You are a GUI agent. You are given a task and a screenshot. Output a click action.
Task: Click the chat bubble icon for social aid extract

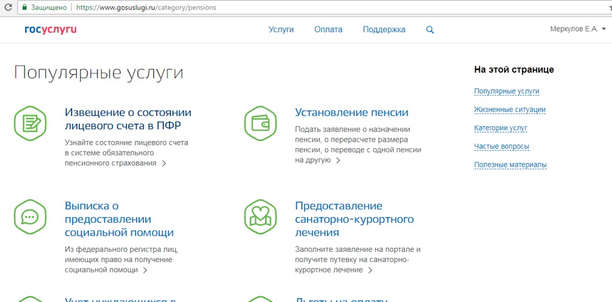(30, 216)
